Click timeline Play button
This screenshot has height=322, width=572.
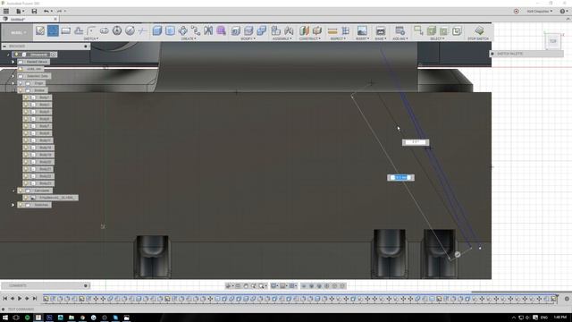(x=20, y=299)
